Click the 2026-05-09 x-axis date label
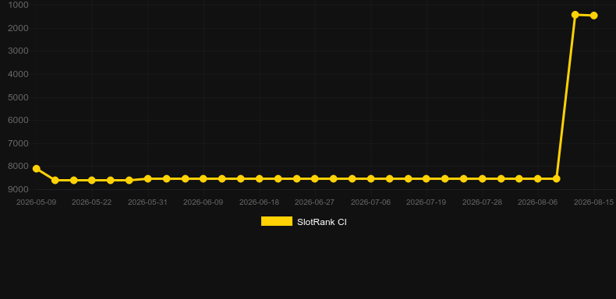The image size is (616, 299). click(36, 202)
